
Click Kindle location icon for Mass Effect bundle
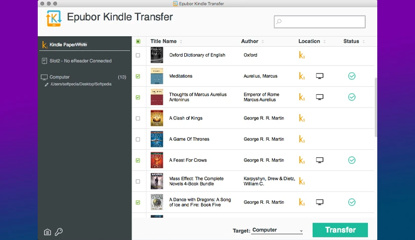pos(302,181)
